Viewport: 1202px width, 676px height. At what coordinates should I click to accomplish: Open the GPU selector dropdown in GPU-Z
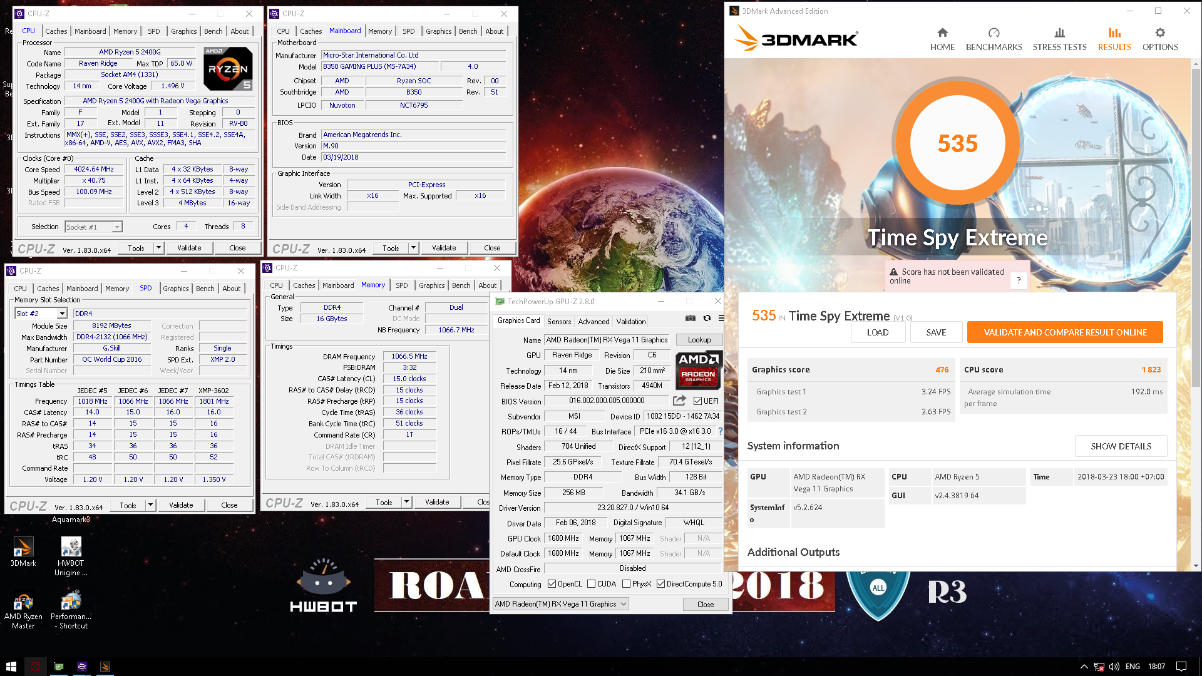(561, 604)
